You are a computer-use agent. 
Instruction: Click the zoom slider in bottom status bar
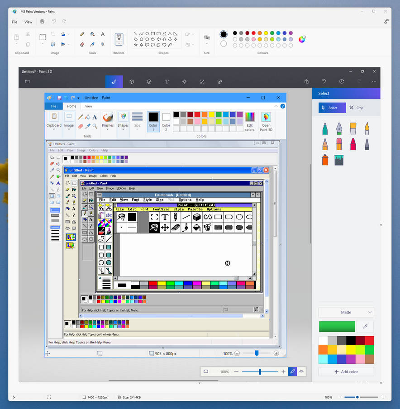361,397
